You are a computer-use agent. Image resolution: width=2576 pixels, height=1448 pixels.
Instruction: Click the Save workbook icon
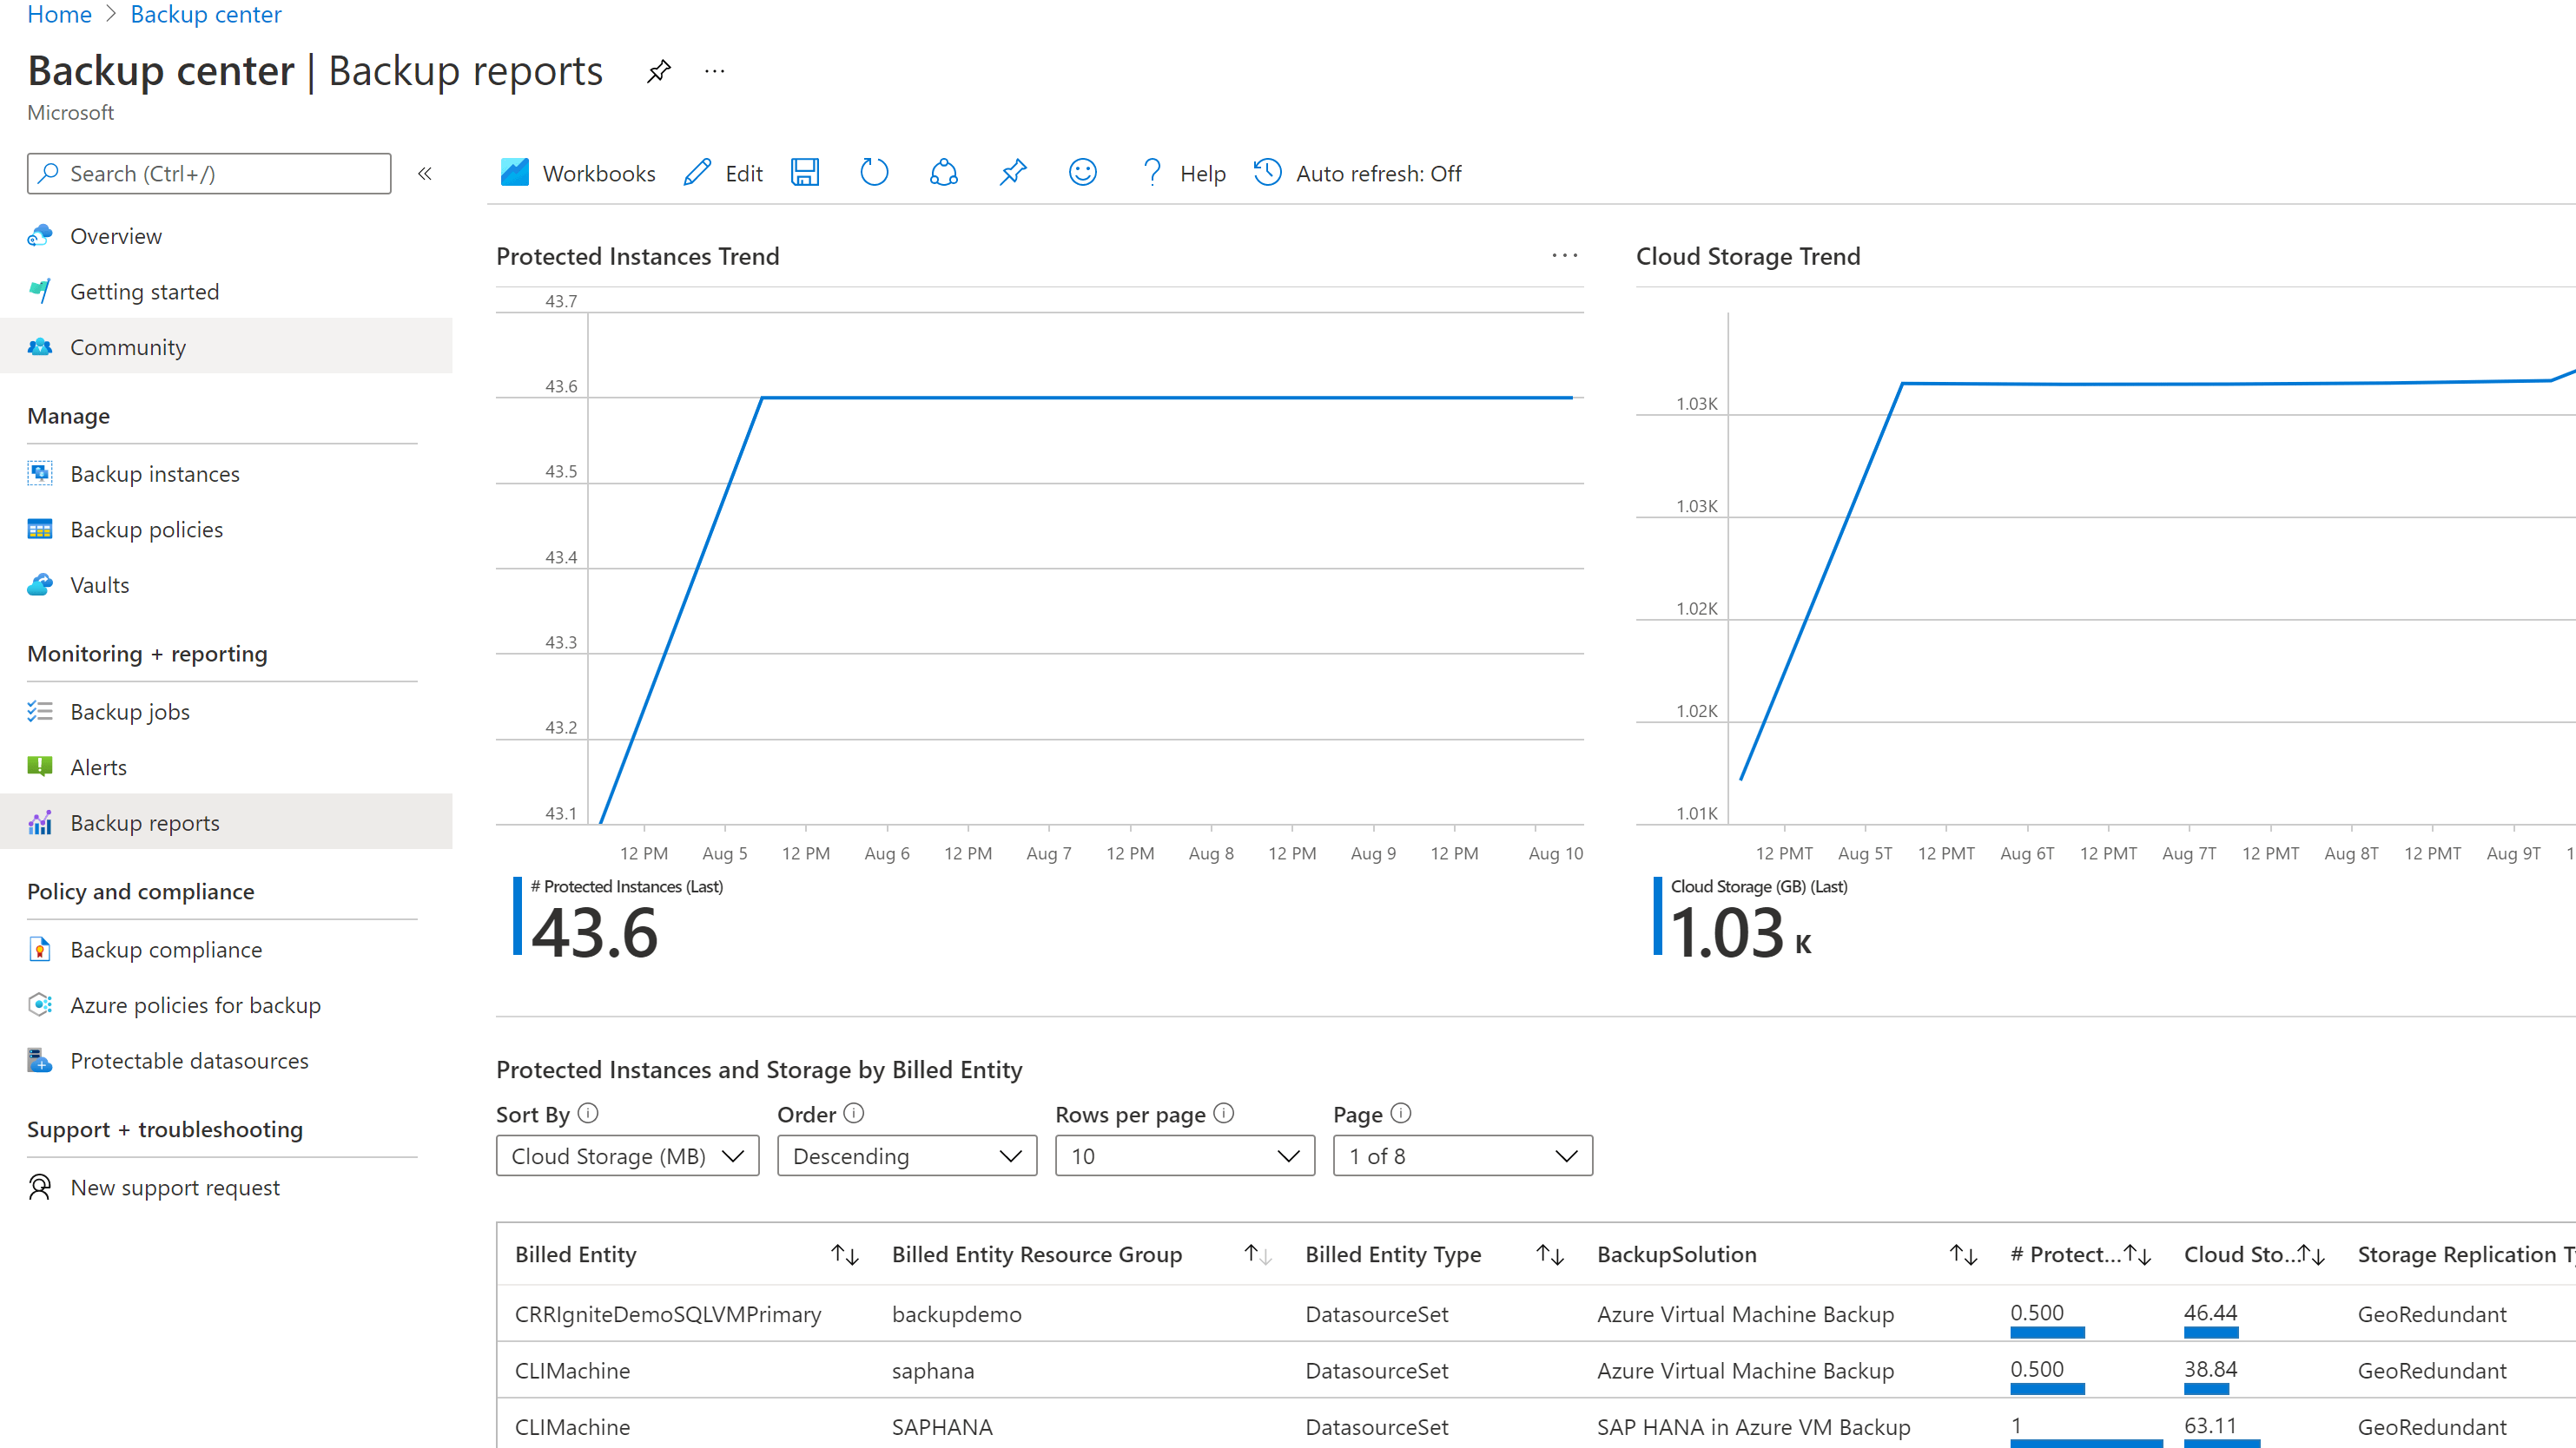804,173
